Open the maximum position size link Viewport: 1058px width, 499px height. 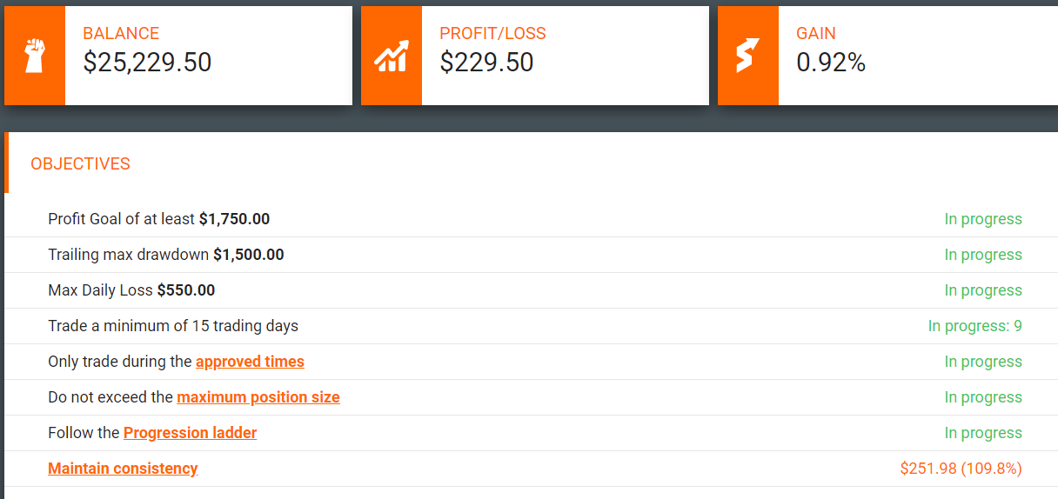(x=258, y=397)
